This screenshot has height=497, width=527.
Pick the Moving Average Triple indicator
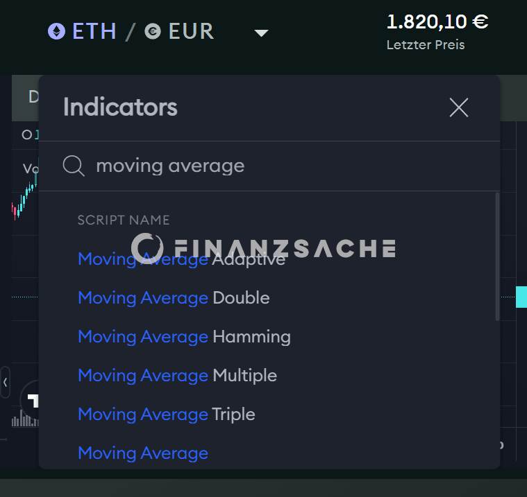click(x=167, y=414)
